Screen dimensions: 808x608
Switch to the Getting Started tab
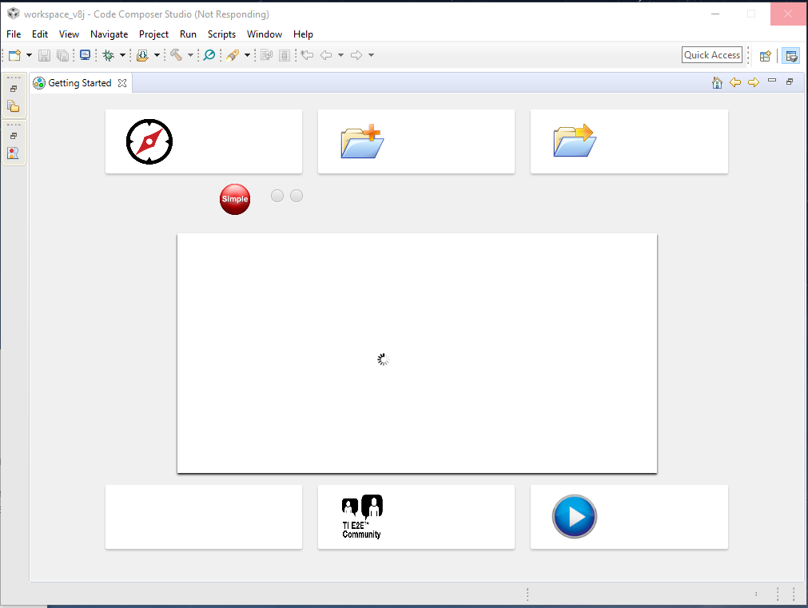79,83
